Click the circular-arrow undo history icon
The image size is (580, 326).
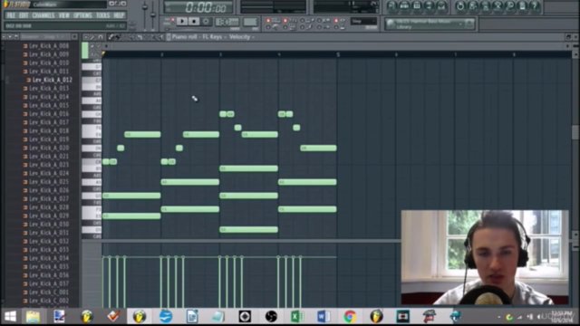tap(460, 6)
